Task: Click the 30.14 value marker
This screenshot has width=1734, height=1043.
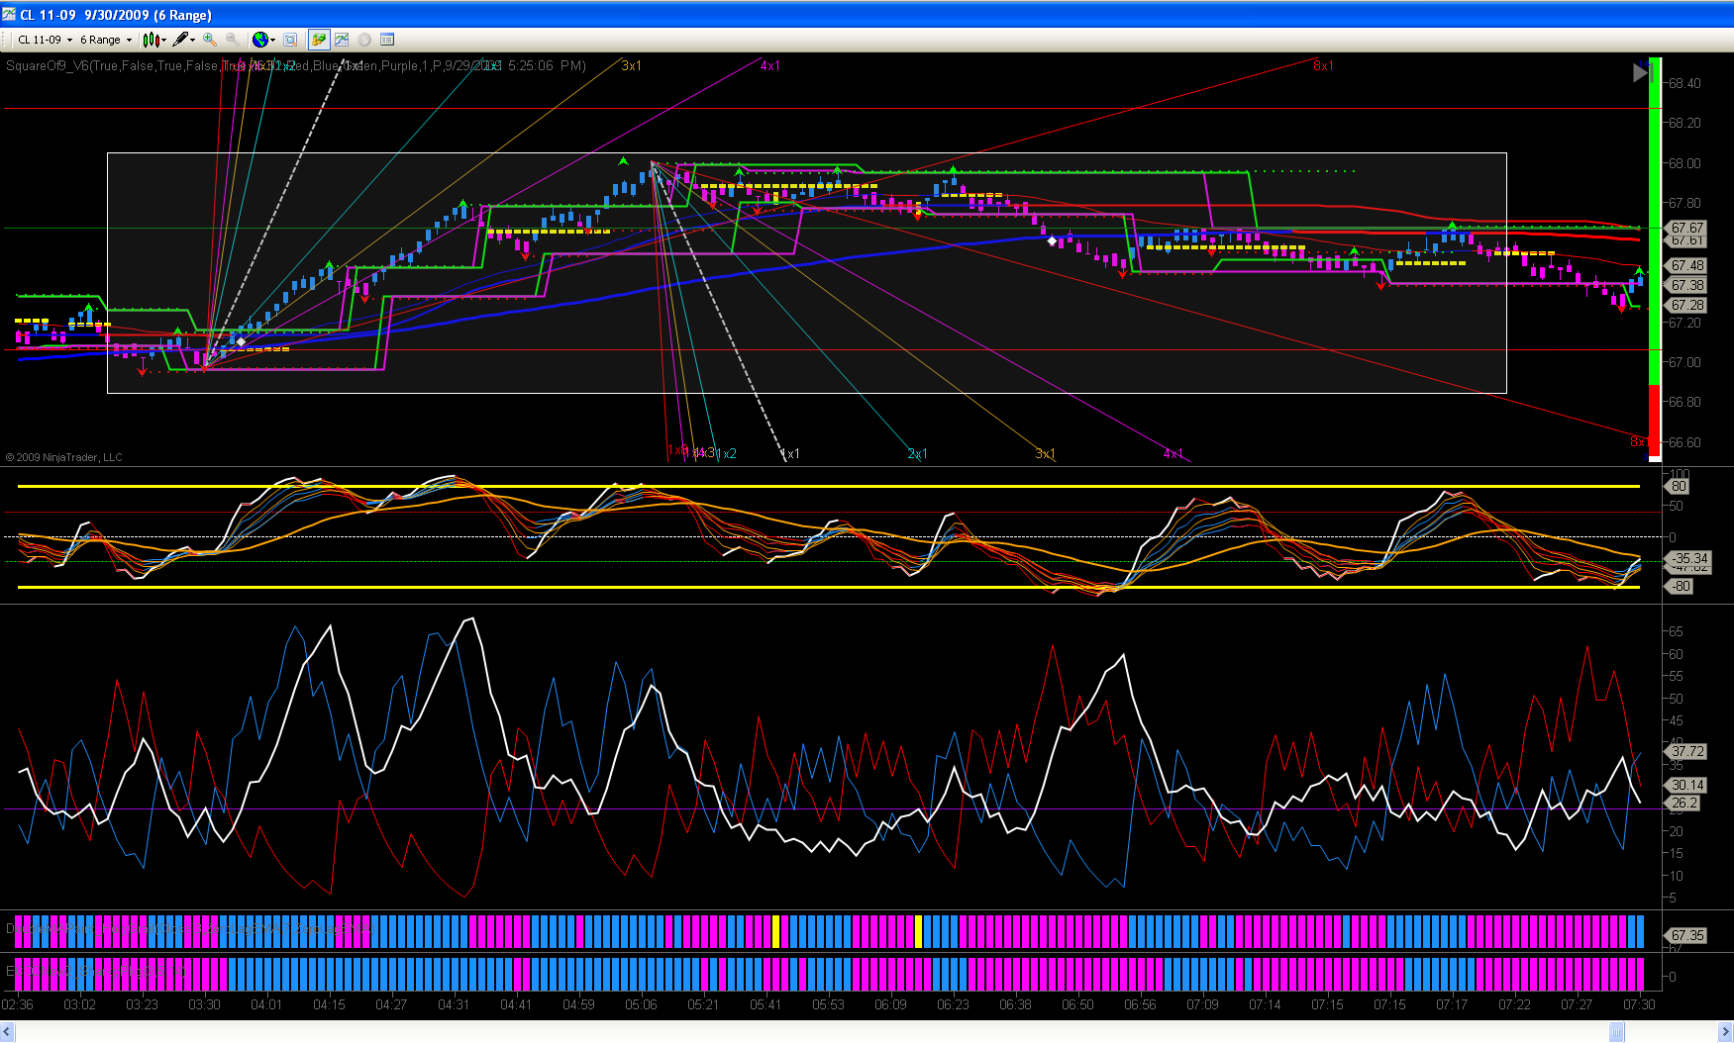Action: (x=1687, y=785)
